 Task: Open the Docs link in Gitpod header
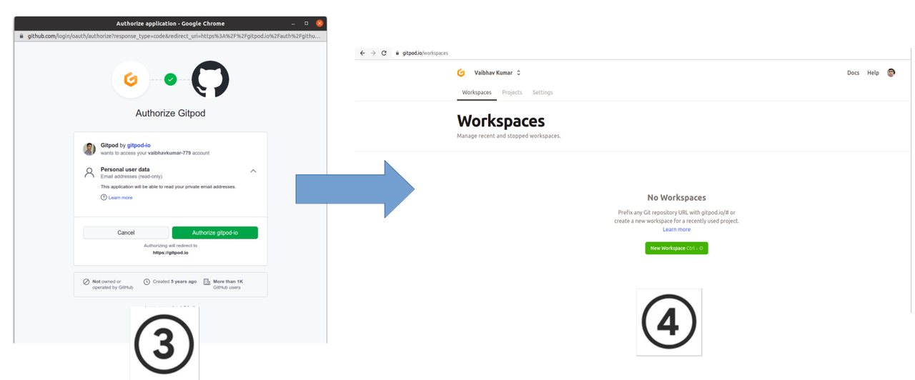pyautogui.click(x=853, y=73)
